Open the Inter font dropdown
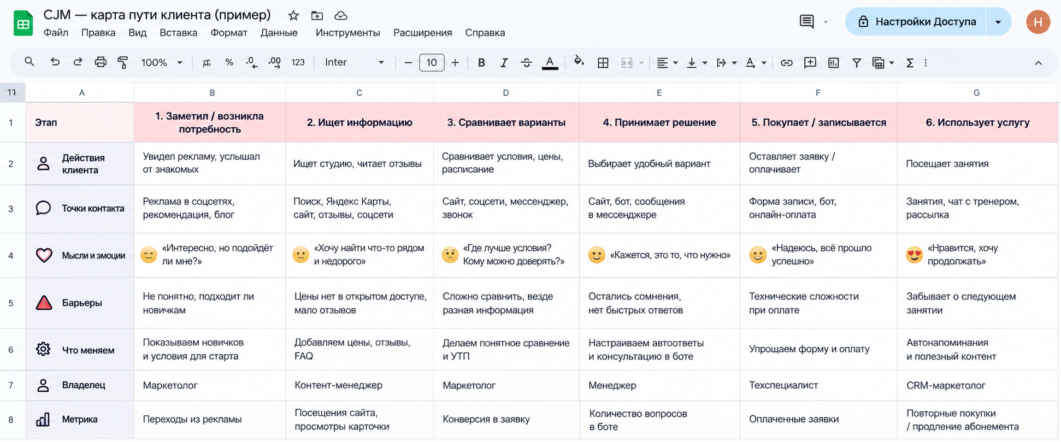The height and width of the screenshot is (442, 1061). click(x=355, y=62)
